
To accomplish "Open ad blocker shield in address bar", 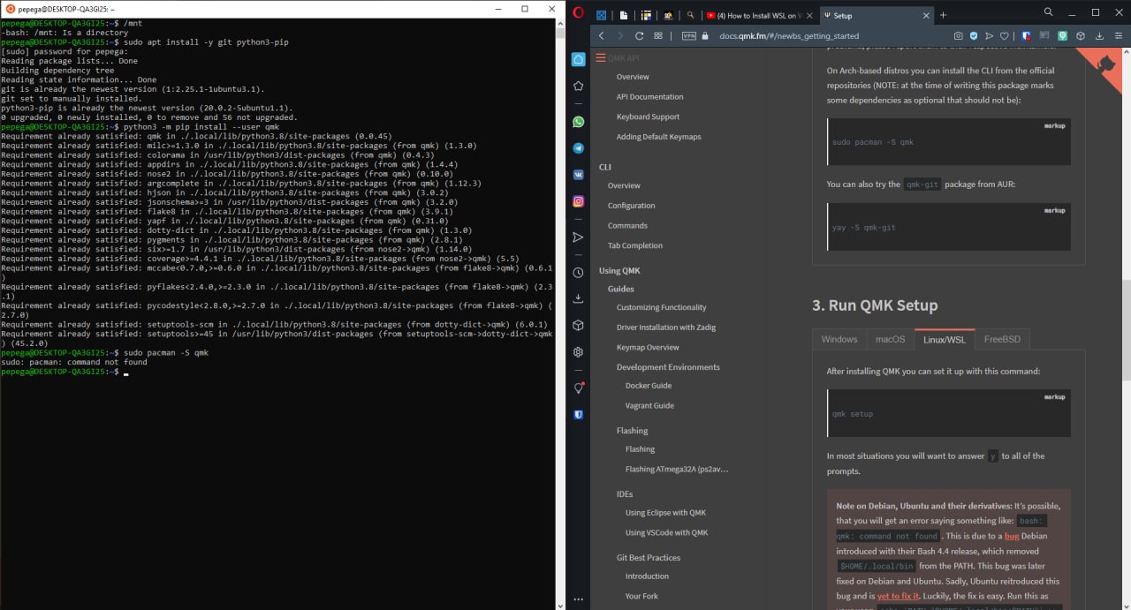I will pos(974,36).
